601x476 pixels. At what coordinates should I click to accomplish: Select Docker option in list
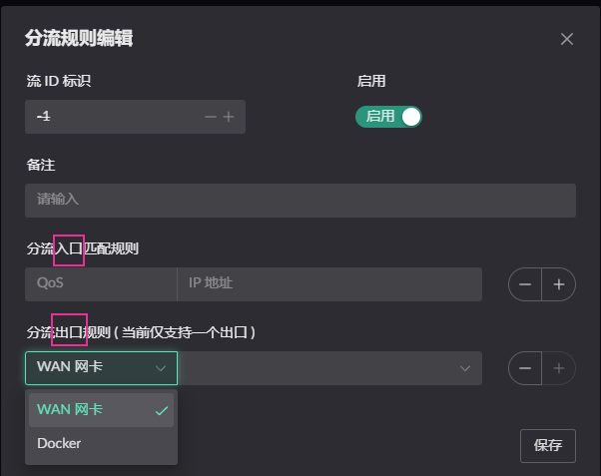coord(101,443)
